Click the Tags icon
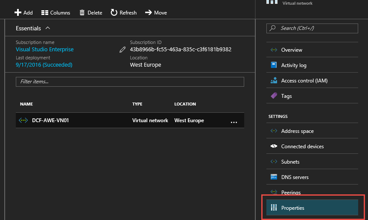 pos(274,96)
